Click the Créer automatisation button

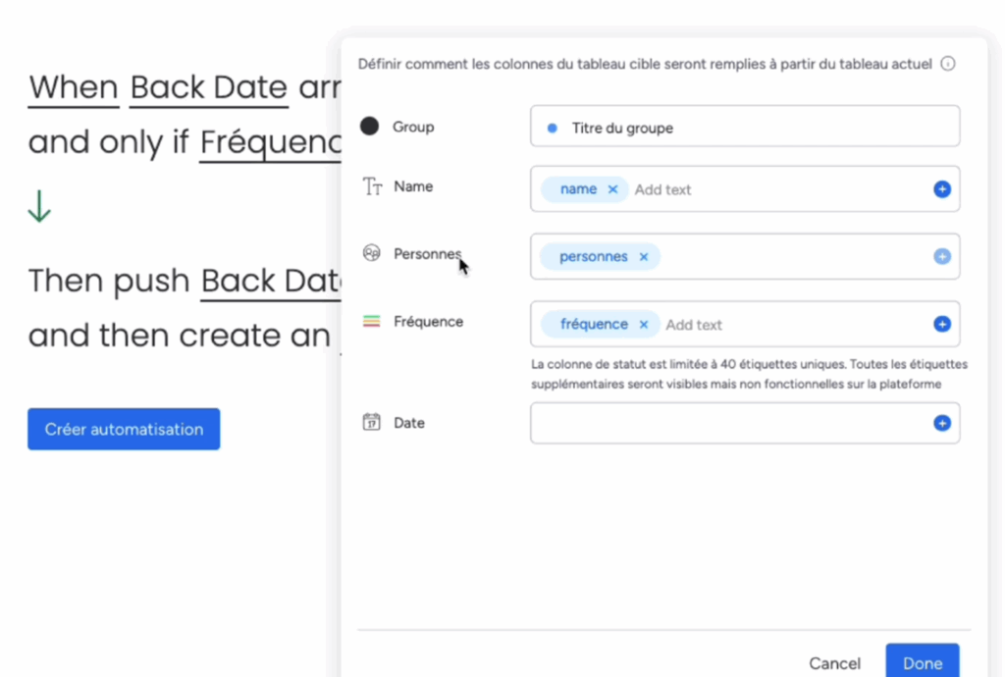124,429
